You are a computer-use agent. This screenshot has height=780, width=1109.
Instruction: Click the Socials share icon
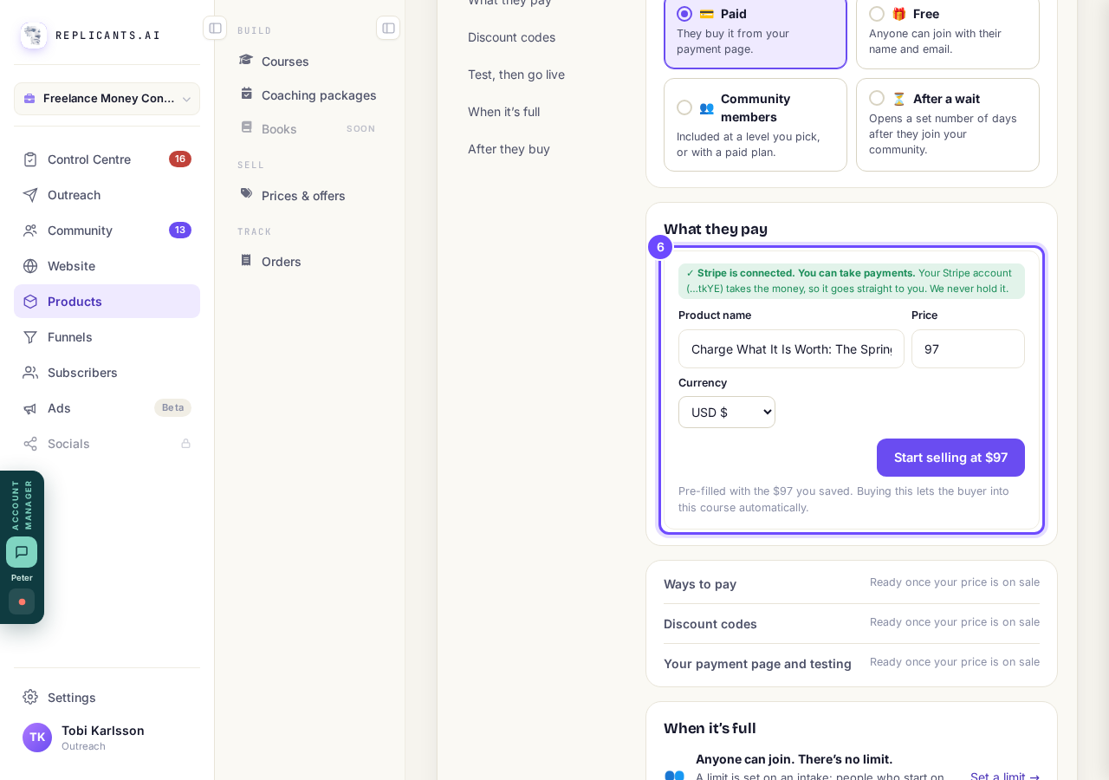(30, 444)
